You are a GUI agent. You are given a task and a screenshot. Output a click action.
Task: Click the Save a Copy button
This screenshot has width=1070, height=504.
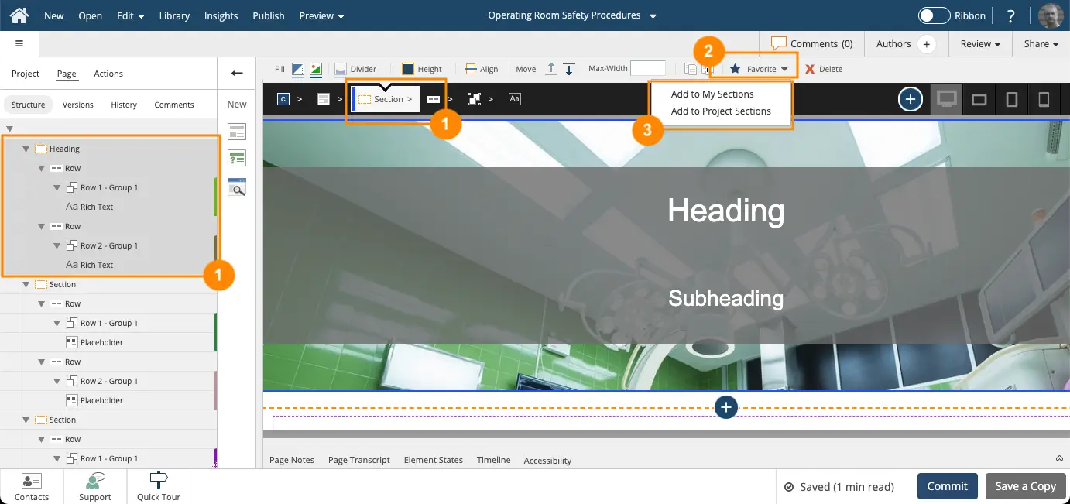click(x=1026, y=486)
